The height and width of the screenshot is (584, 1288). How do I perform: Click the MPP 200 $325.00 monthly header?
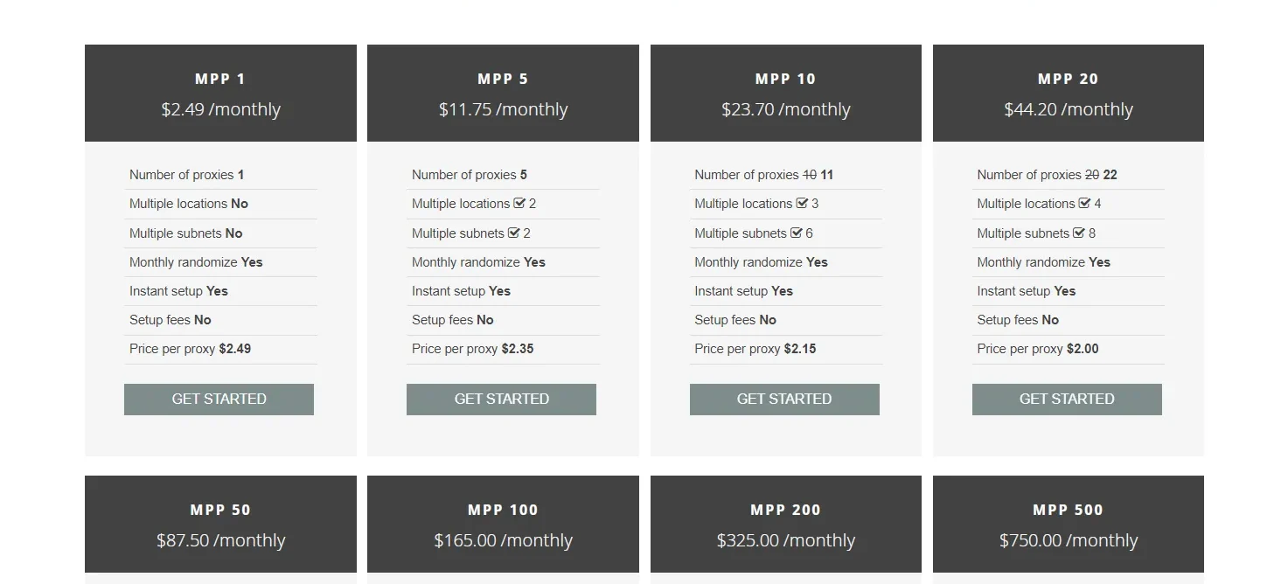coord(785,525)
